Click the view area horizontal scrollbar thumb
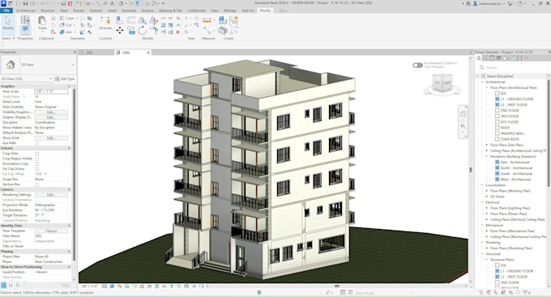The image size is (551, 297). tap(336, 286)
